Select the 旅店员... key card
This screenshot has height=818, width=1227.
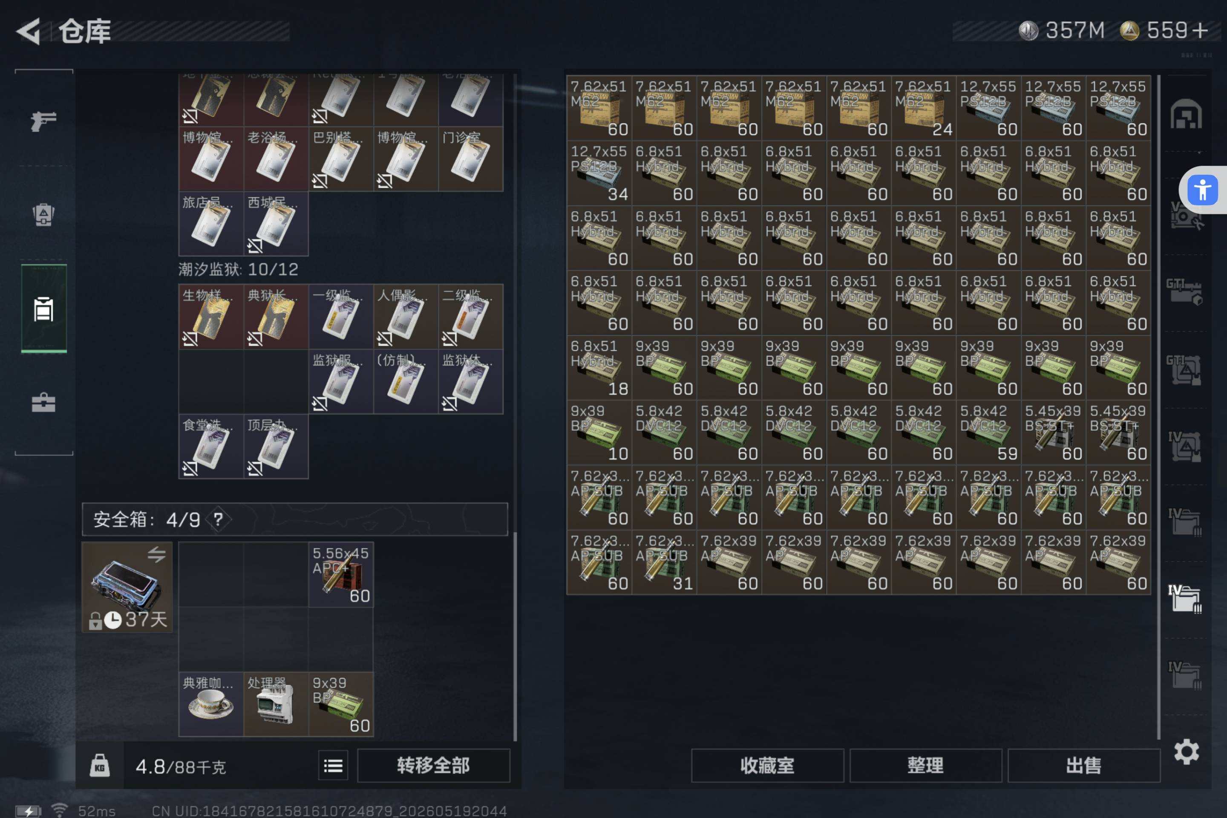click(x=211, y=224)
